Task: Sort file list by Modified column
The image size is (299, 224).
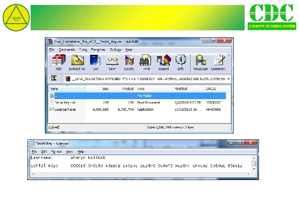Action: point(188,89)
